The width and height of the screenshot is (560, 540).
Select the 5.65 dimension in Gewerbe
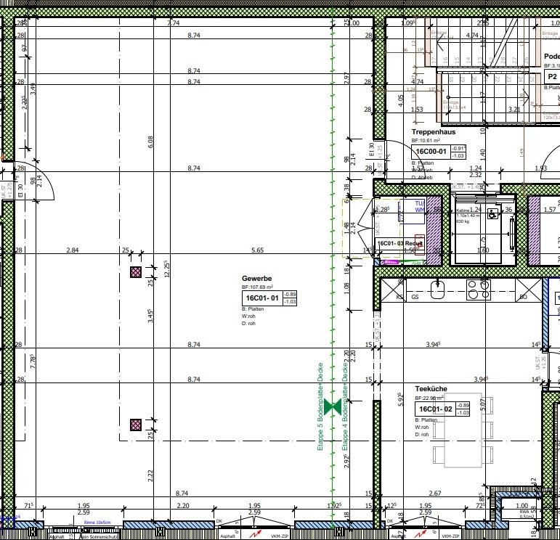tap(257, 250)
